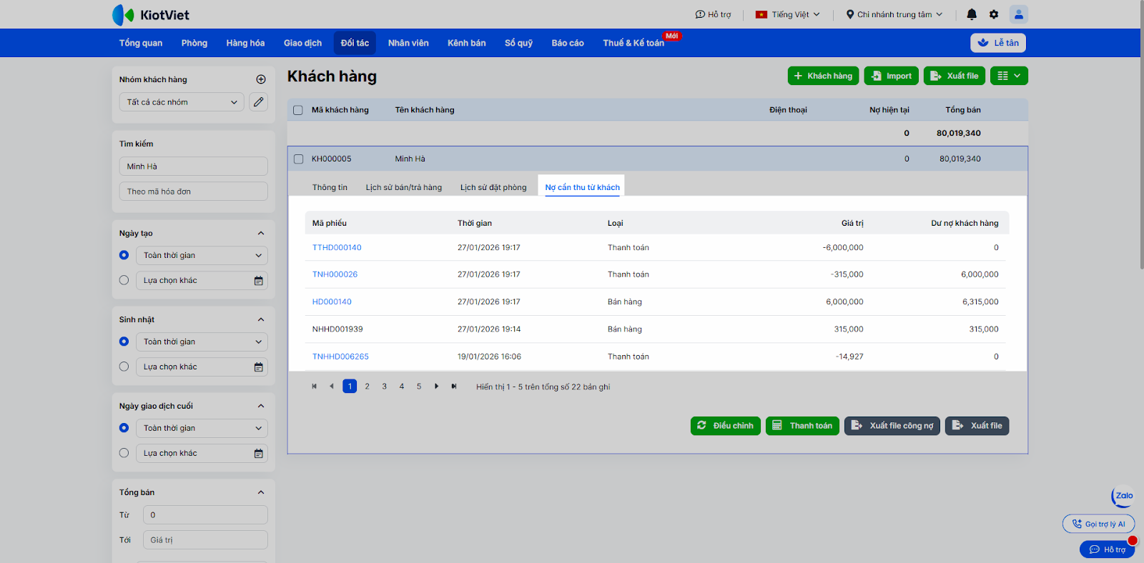Click Gọi trợ lý AI call button
Screen dimensions: 1144x563
pyautogui.click(x=1098, y=524)
